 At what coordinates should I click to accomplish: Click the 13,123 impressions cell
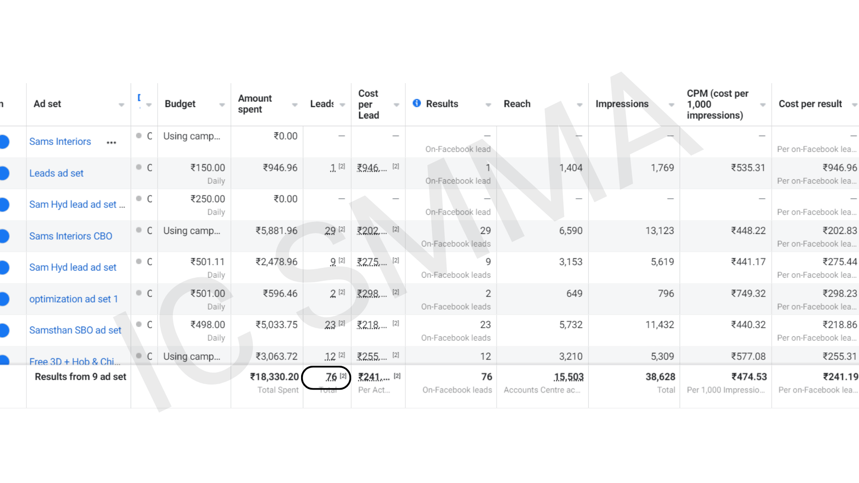(x=659, y=231)
